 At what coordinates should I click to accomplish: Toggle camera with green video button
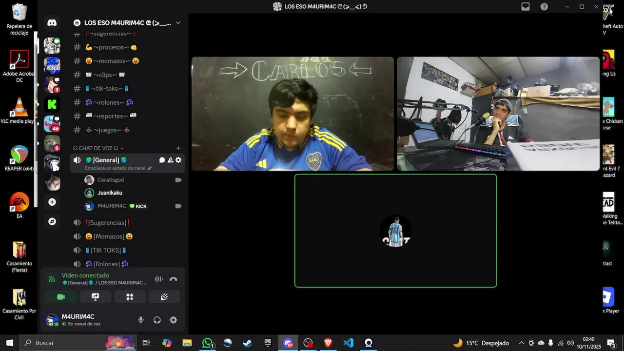tap(61, 297)
